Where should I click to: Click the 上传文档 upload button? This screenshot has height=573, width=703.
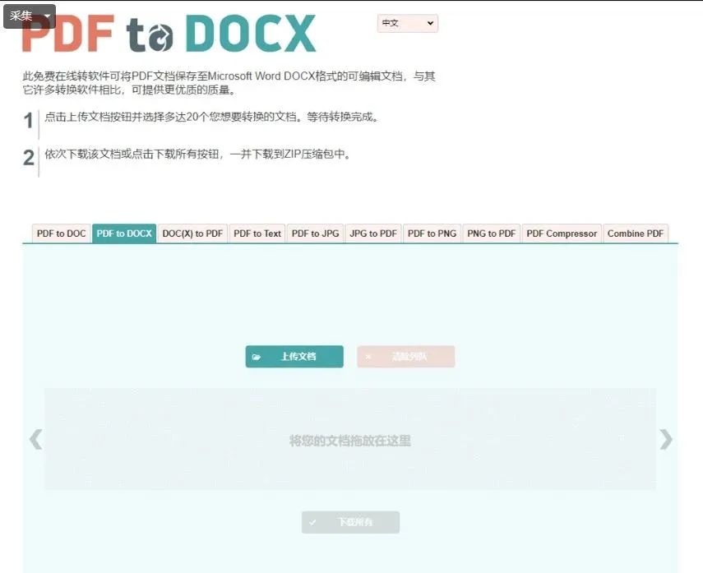coord(294,356)
